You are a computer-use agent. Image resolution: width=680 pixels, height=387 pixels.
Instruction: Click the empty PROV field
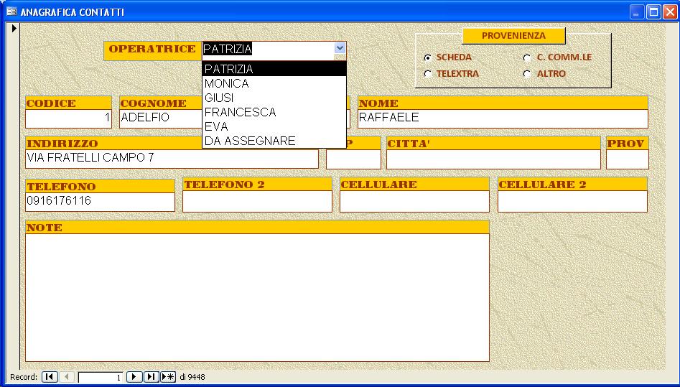point(627,159)
